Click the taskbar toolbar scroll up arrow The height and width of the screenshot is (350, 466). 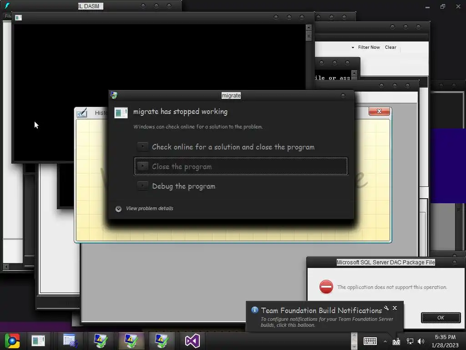coord(354,335)
